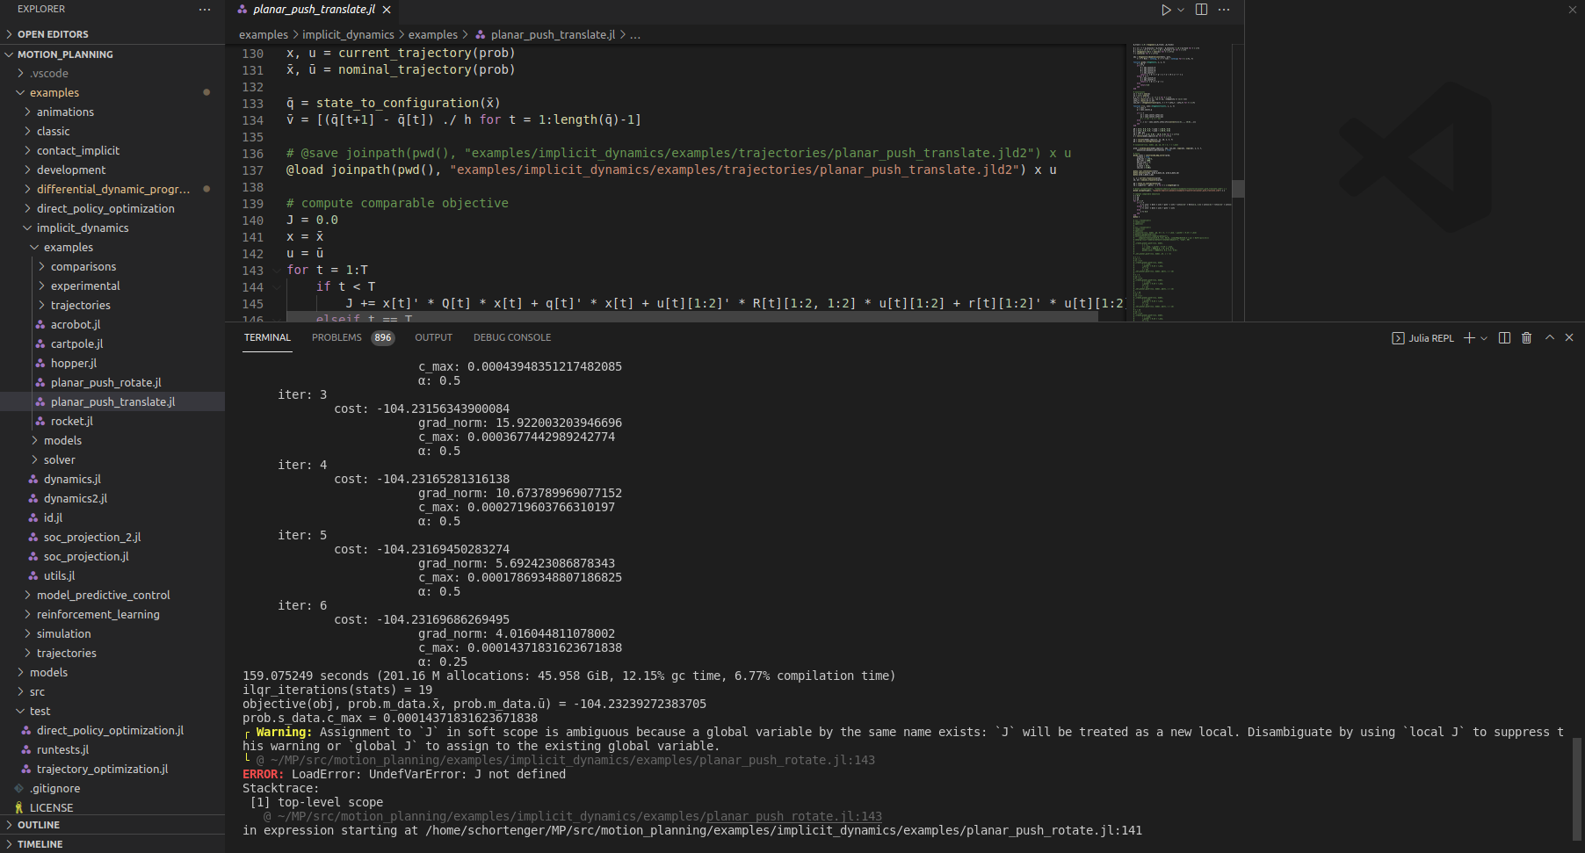Select the Julia REPL terminal
Viewport: 1585px width, 853px height.
click(x=1423, y=338)
